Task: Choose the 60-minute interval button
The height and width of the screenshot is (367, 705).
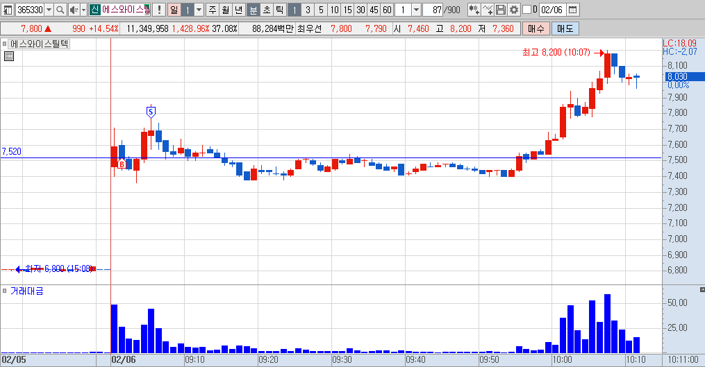Action: point(387,10)
